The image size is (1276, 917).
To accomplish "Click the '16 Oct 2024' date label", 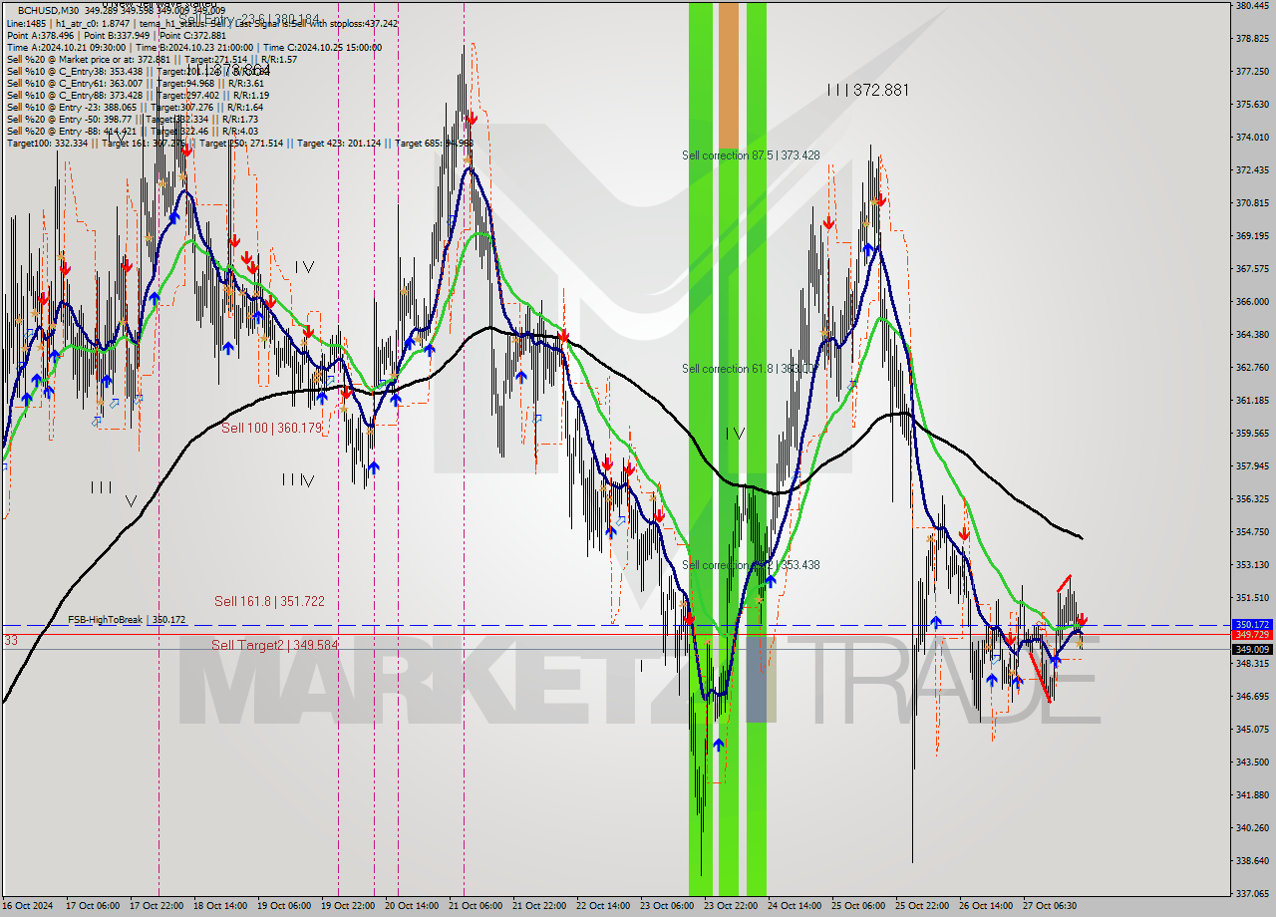I will (x=27, y=906).
